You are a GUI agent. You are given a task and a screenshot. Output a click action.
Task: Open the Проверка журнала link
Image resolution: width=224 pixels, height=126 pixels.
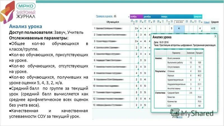click(x=104, y=16)
